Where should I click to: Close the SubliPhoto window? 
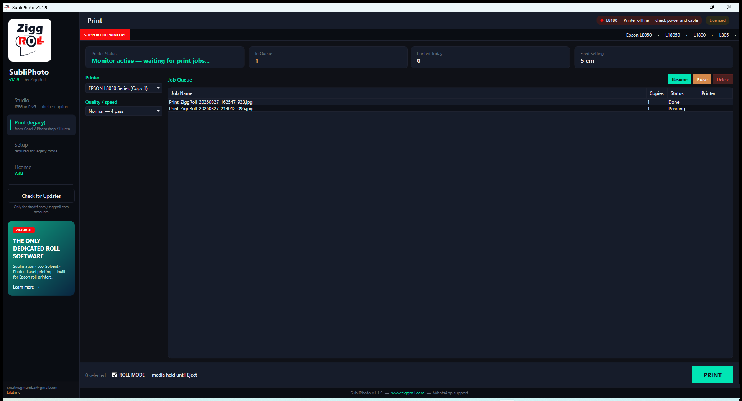pyautogui.click(x=729, y=7)
